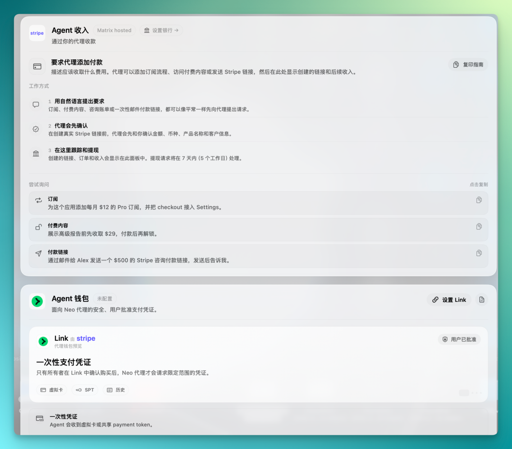Click the unlock icon in 付费内容 row
The width and height of the screenshot is (512, 449).
[38, 226]
